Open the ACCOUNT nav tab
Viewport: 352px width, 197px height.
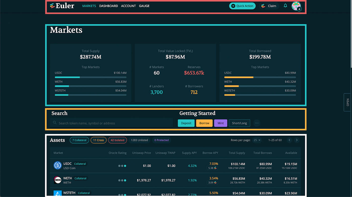point(128,6)
